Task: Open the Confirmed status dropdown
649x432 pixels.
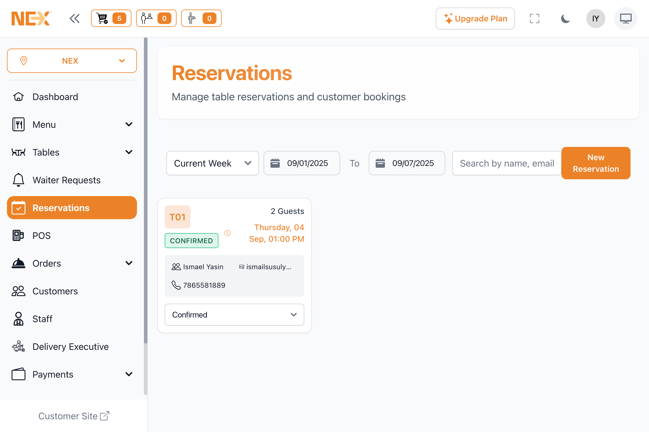Action: tap(234, 315)
